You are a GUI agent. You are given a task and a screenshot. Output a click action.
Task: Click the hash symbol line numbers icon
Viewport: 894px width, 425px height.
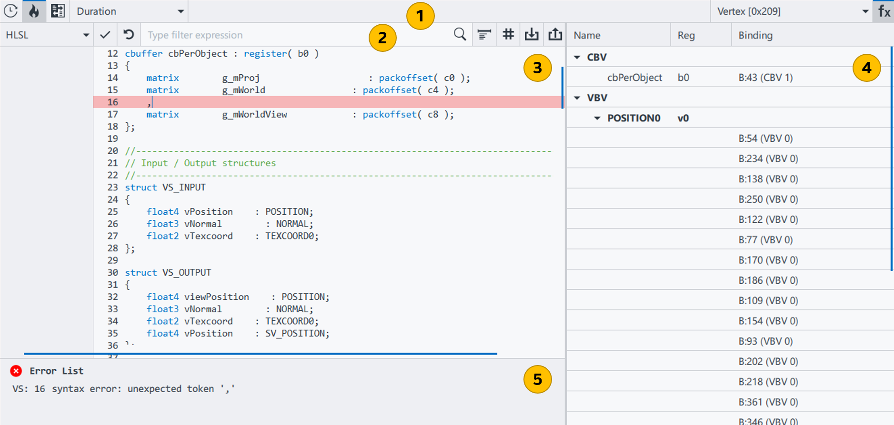point(508,35)
